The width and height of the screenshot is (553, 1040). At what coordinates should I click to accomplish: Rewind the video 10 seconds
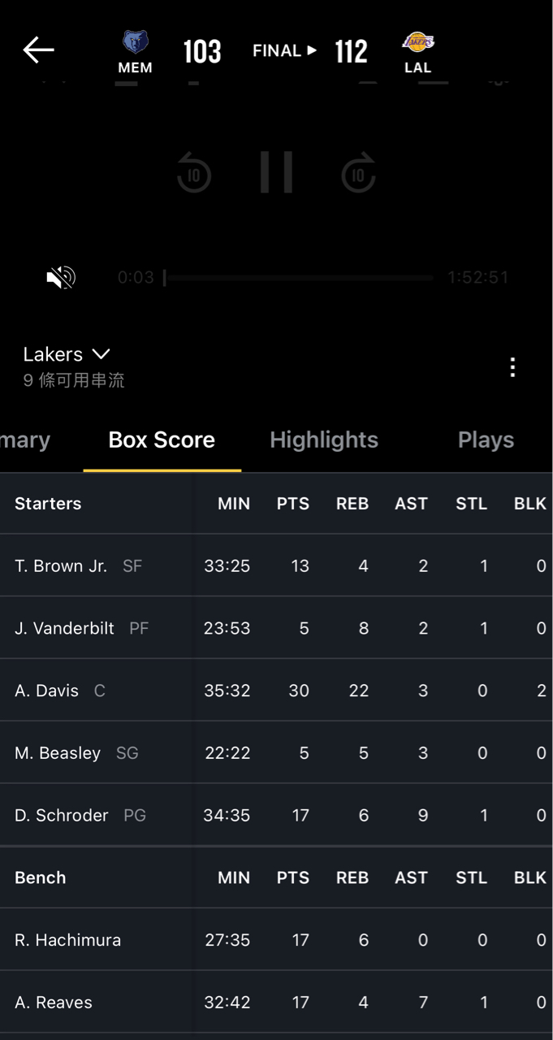pyautogui.click(x=194, y=174)
